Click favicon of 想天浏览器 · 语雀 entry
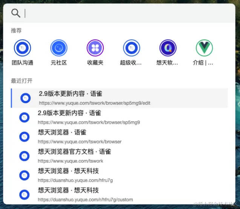 [x=24, y=137]
